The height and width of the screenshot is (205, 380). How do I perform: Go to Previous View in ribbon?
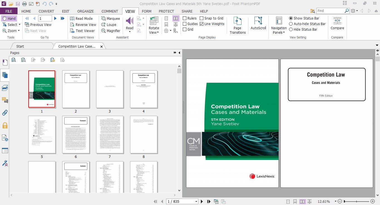point(38,25)
